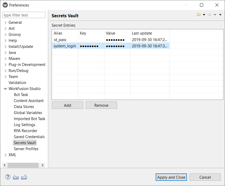Click the greyed Forward navigation arrow

(x=210, y=15)
